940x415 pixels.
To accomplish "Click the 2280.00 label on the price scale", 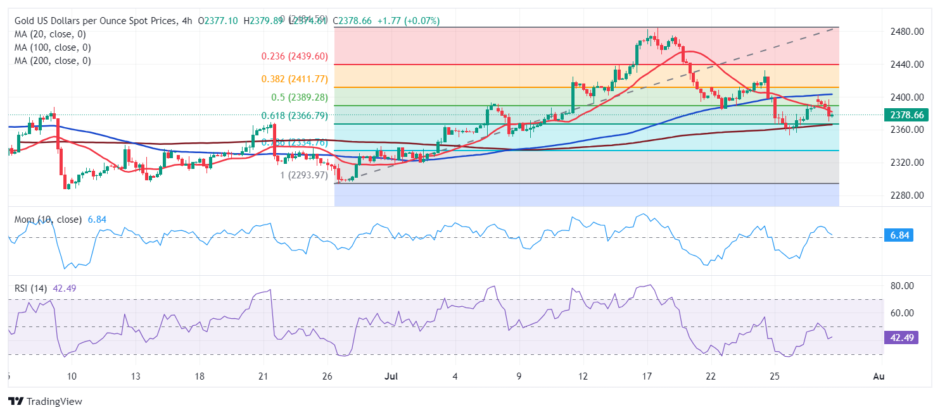I will click(902, 195).
